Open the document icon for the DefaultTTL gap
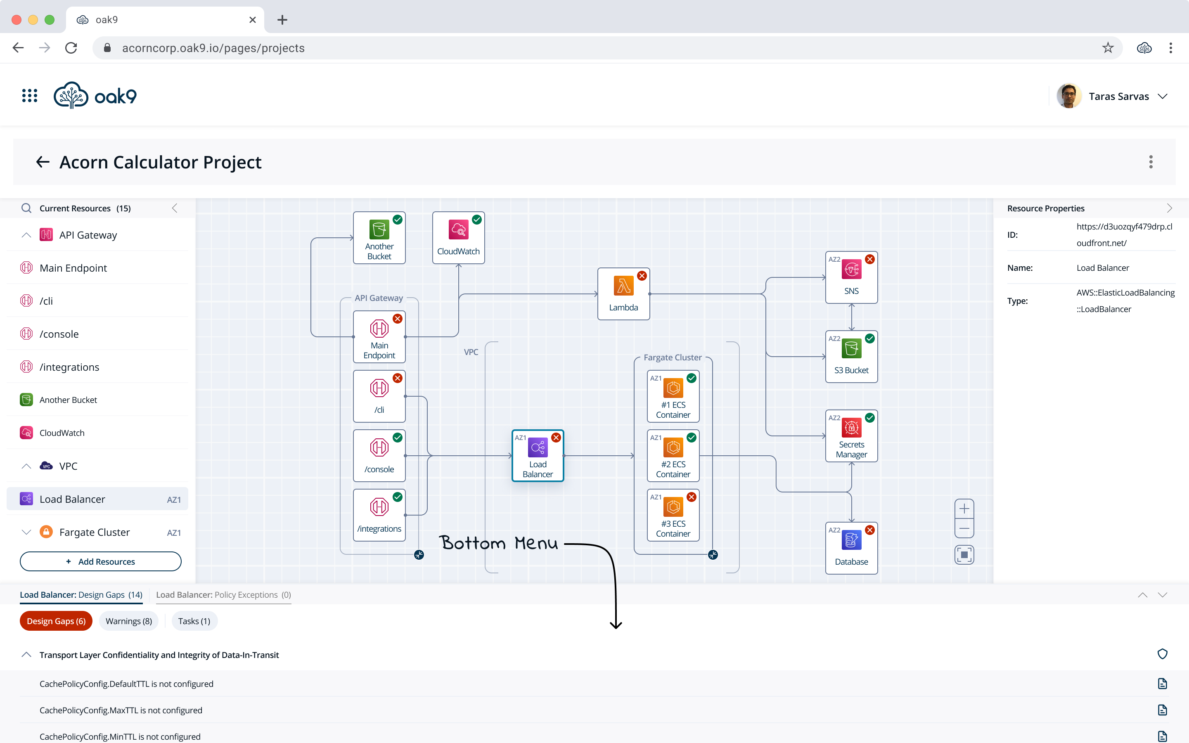Screen dimensions: 1189x743 click(x=1162, y=684)
